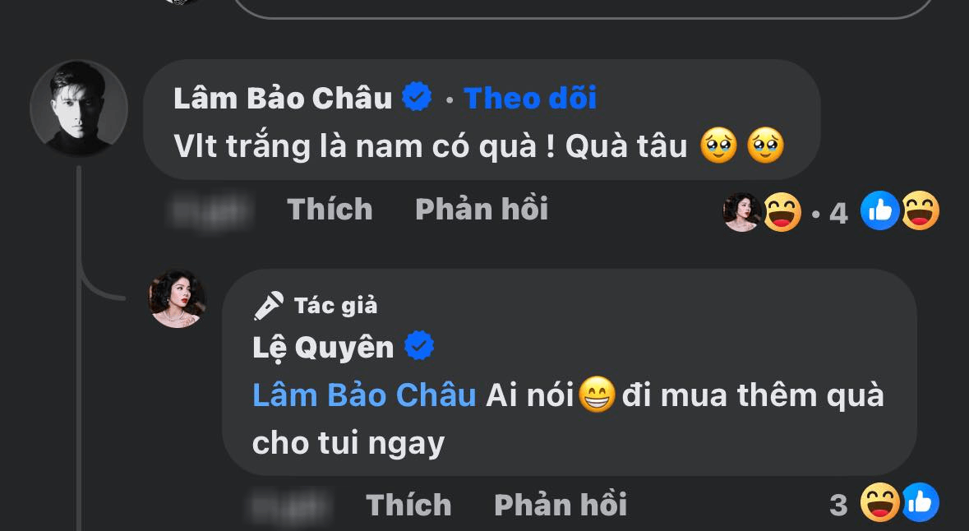Click the Lệ Quyên author name
Viewport: 969px width, 531px height.
tap(323, 348)
